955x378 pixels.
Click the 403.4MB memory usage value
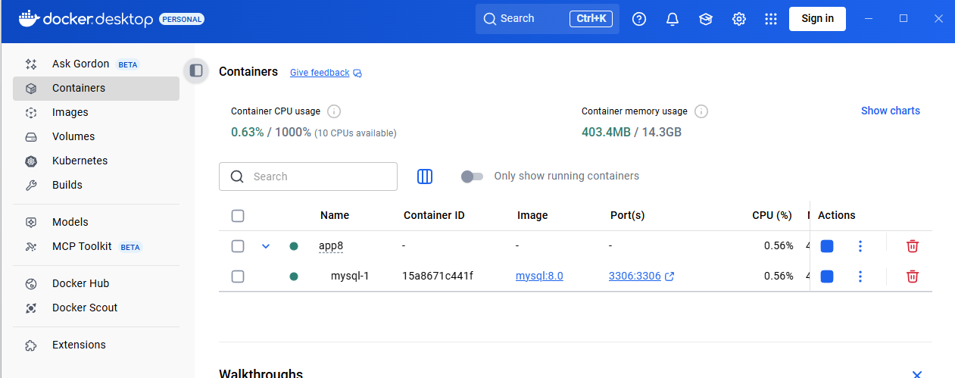[x=606, y=132]
